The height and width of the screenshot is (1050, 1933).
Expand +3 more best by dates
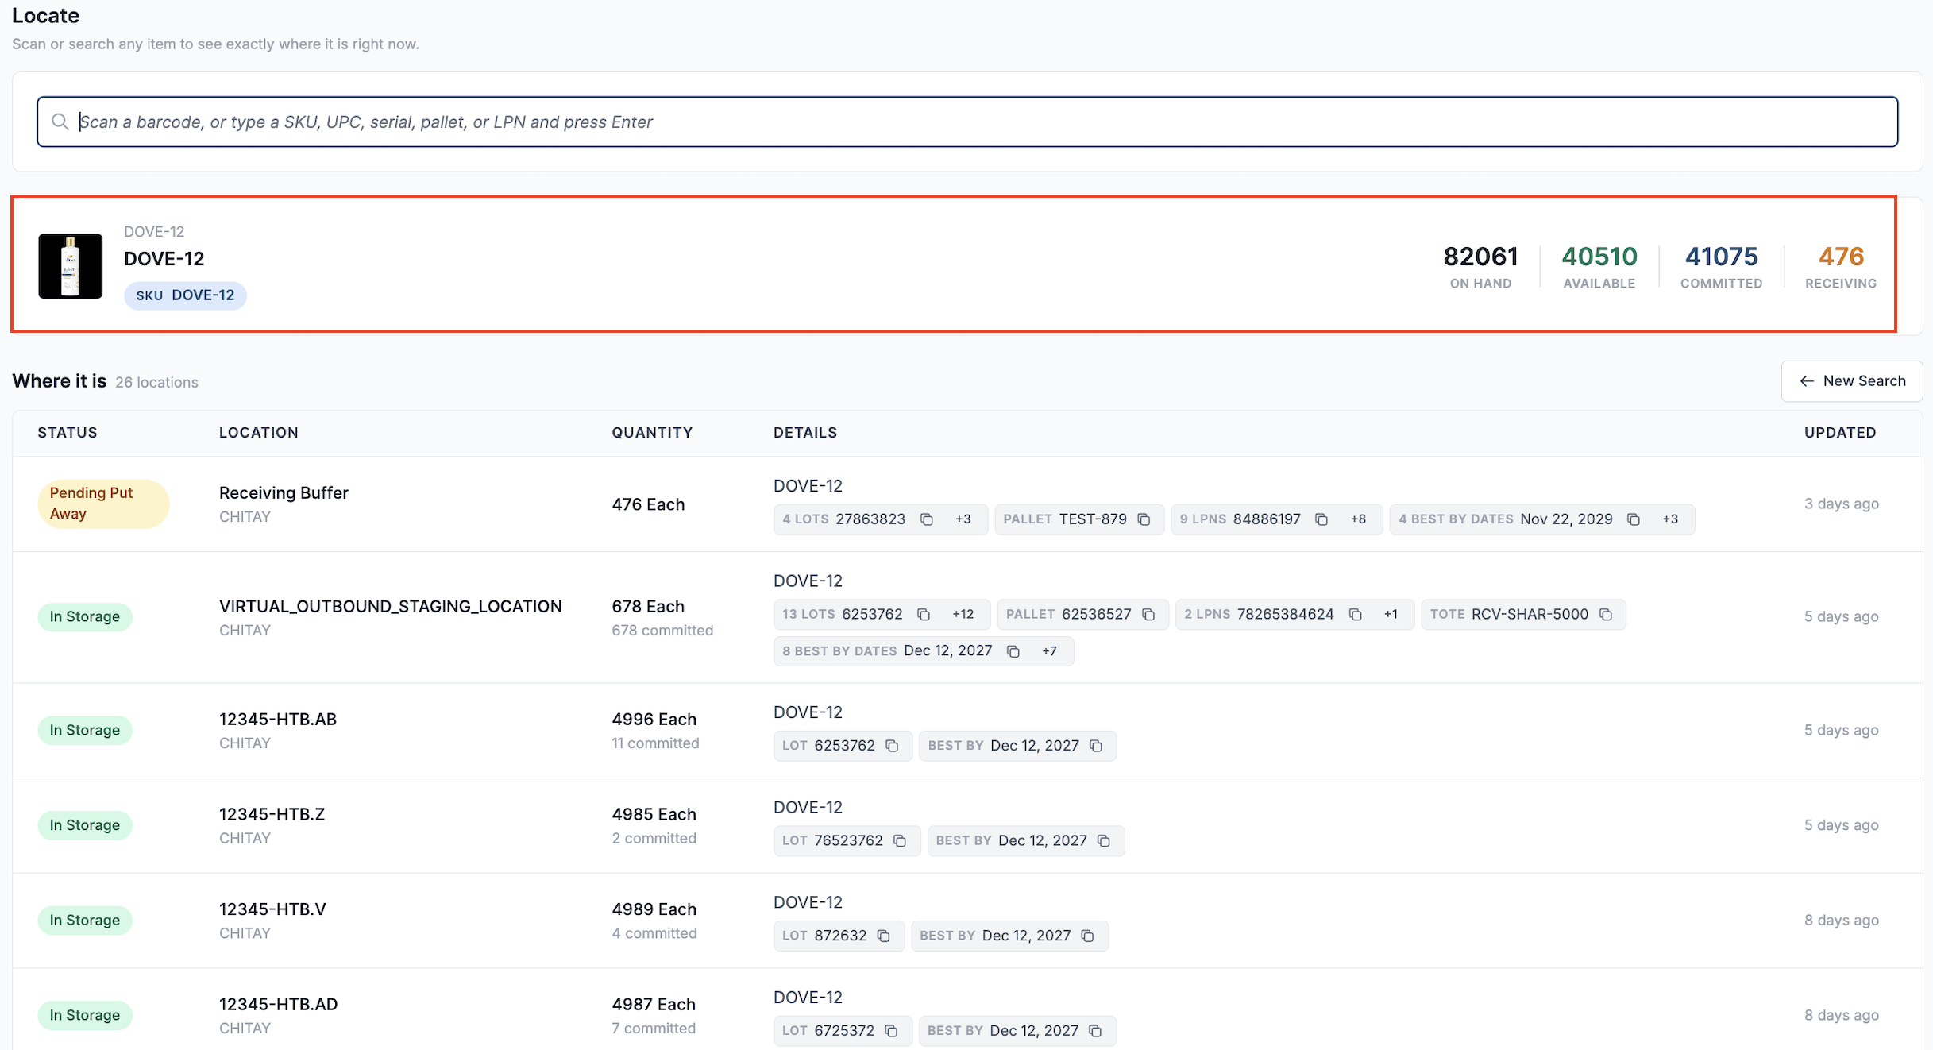tap(1670, 519)
